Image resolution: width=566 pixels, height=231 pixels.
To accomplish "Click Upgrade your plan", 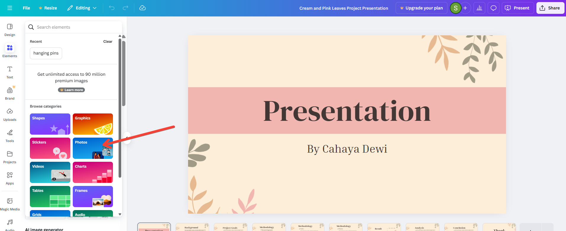I will [x=421, y=8].
